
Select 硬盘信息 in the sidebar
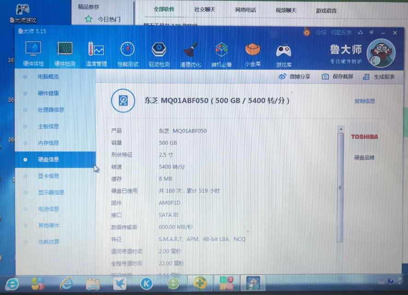point(55,159)
